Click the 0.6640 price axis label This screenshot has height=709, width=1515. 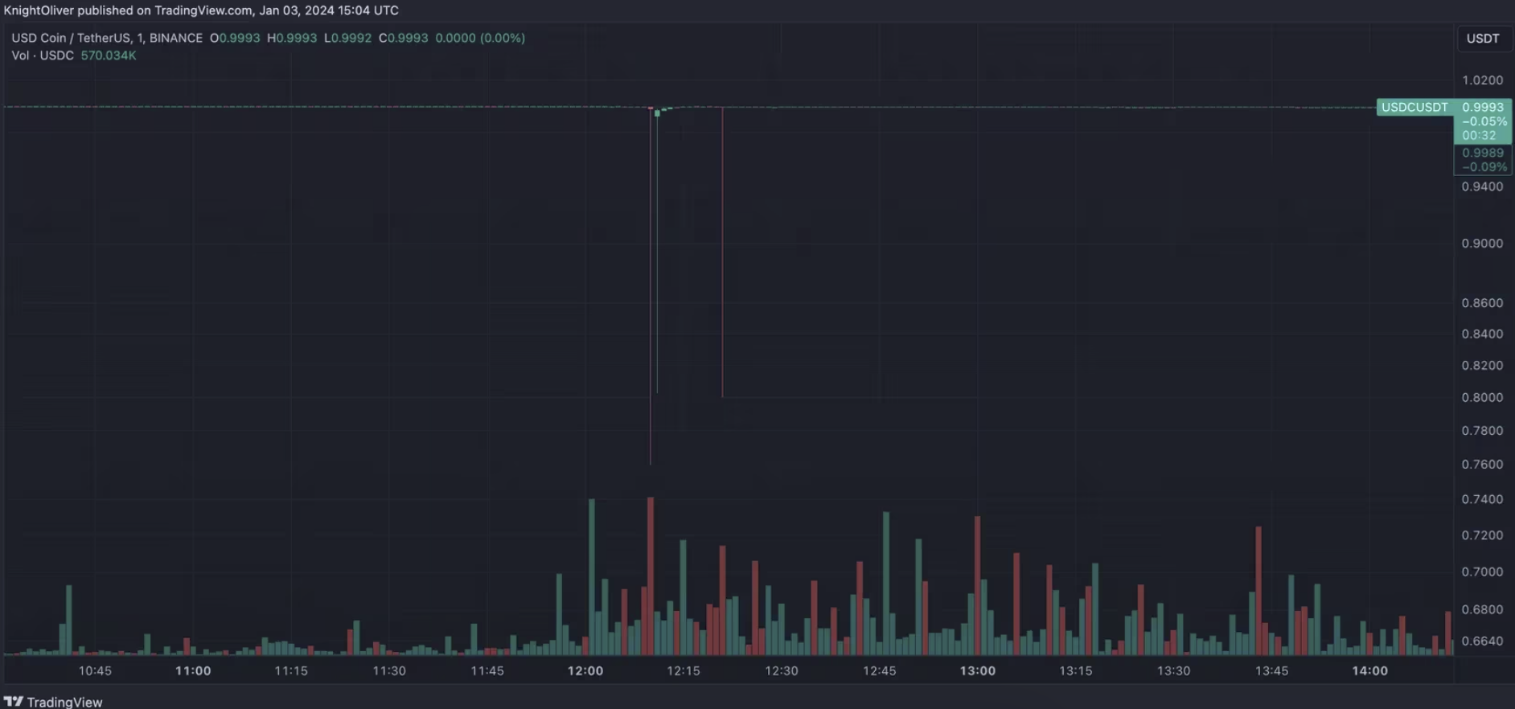tap(1482, 641)
